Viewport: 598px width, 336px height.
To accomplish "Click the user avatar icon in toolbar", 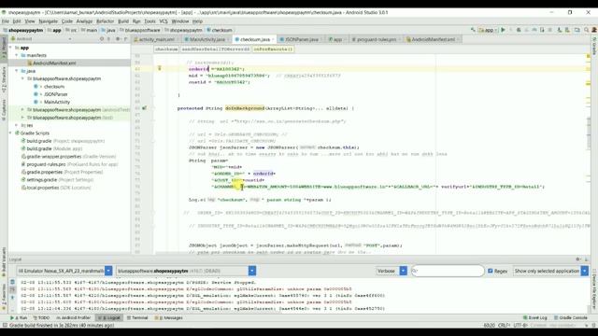I will click(x=594, y=30).
